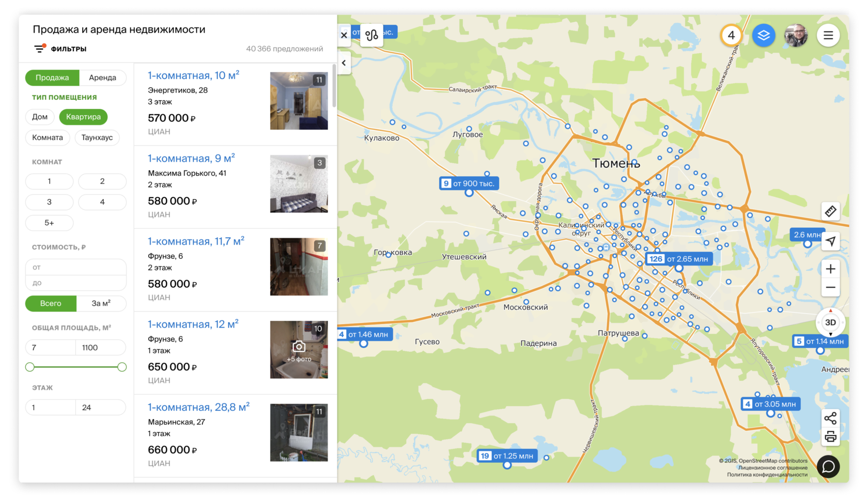Open listing 1-комнатная, 9 м²
This screenshot has height=498, width=868.
(191, 159)
